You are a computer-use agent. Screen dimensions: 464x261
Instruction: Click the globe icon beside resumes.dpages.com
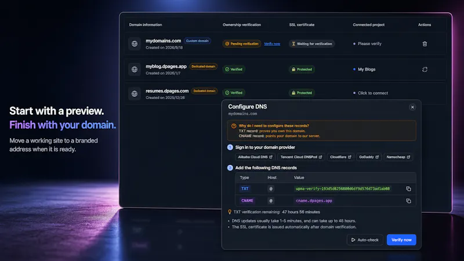(135, 93)
